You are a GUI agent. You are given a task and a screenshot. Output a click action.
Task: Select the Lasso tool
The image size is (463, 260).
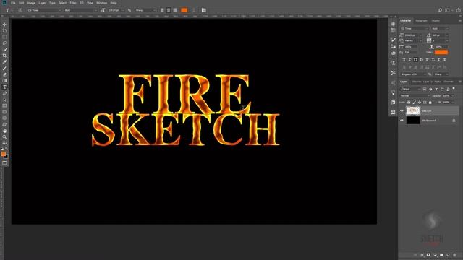[4, 43]
